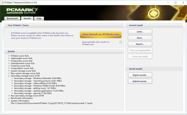Open the Results tab
187x115 pixels.
[27, 18]
